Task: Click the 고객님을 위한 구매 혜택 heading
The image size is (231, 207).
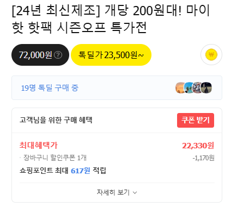Action: point(56,120)
